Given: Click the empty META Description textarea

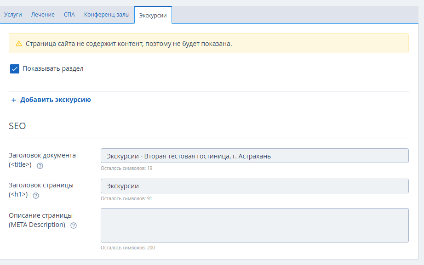Looking at the screenshot, I should [255, 226].
